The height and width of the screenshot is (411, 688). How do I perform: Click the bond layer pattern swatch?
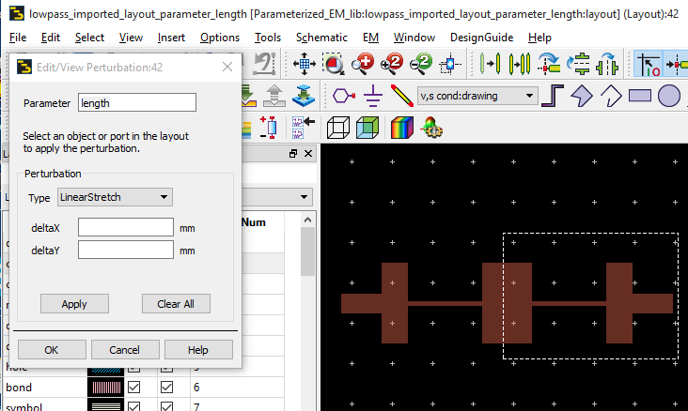[104, 388]
